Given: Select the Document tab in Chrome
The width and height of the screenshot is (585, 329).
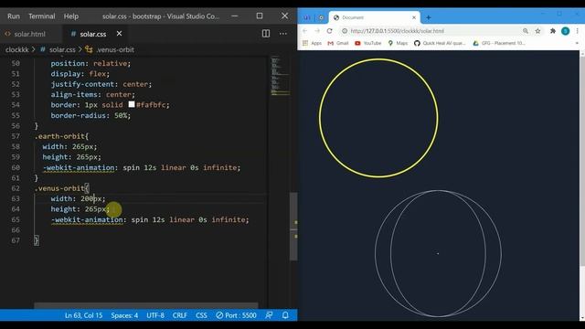Looking at the screenshot, I should point(374,17).
